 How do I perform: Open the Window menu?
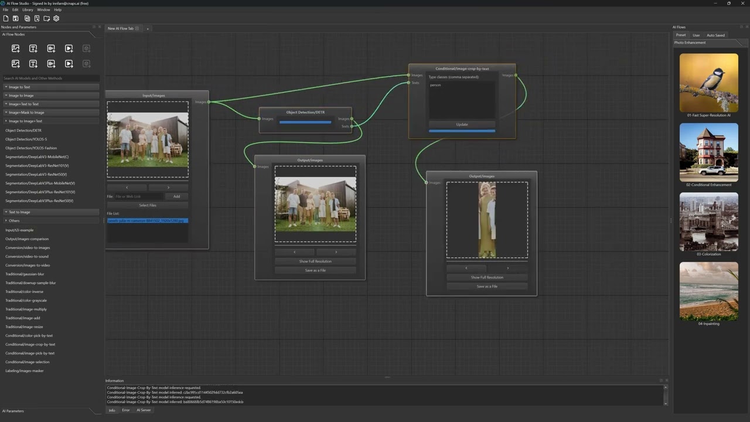pyautogui.click(x=43, y=10)
